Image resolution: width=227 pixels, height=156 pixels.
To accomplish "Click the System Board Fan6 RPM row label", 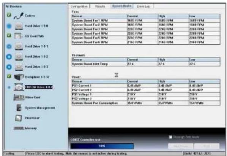I will (90, 42).
